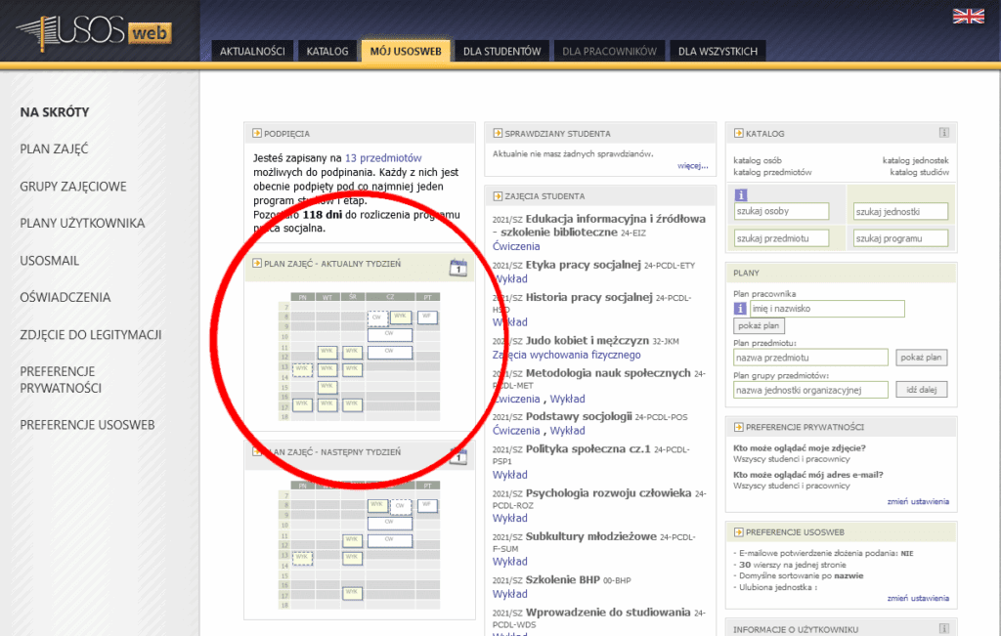Click the info icon in INFORMACJE O UŻYTKOWNIKU header

click(x=943, y=628)
